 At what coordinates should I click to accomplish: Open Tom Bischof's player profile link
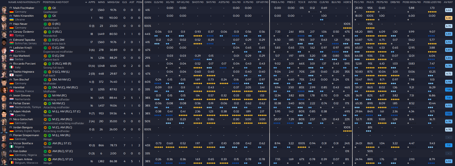[21, 80]
